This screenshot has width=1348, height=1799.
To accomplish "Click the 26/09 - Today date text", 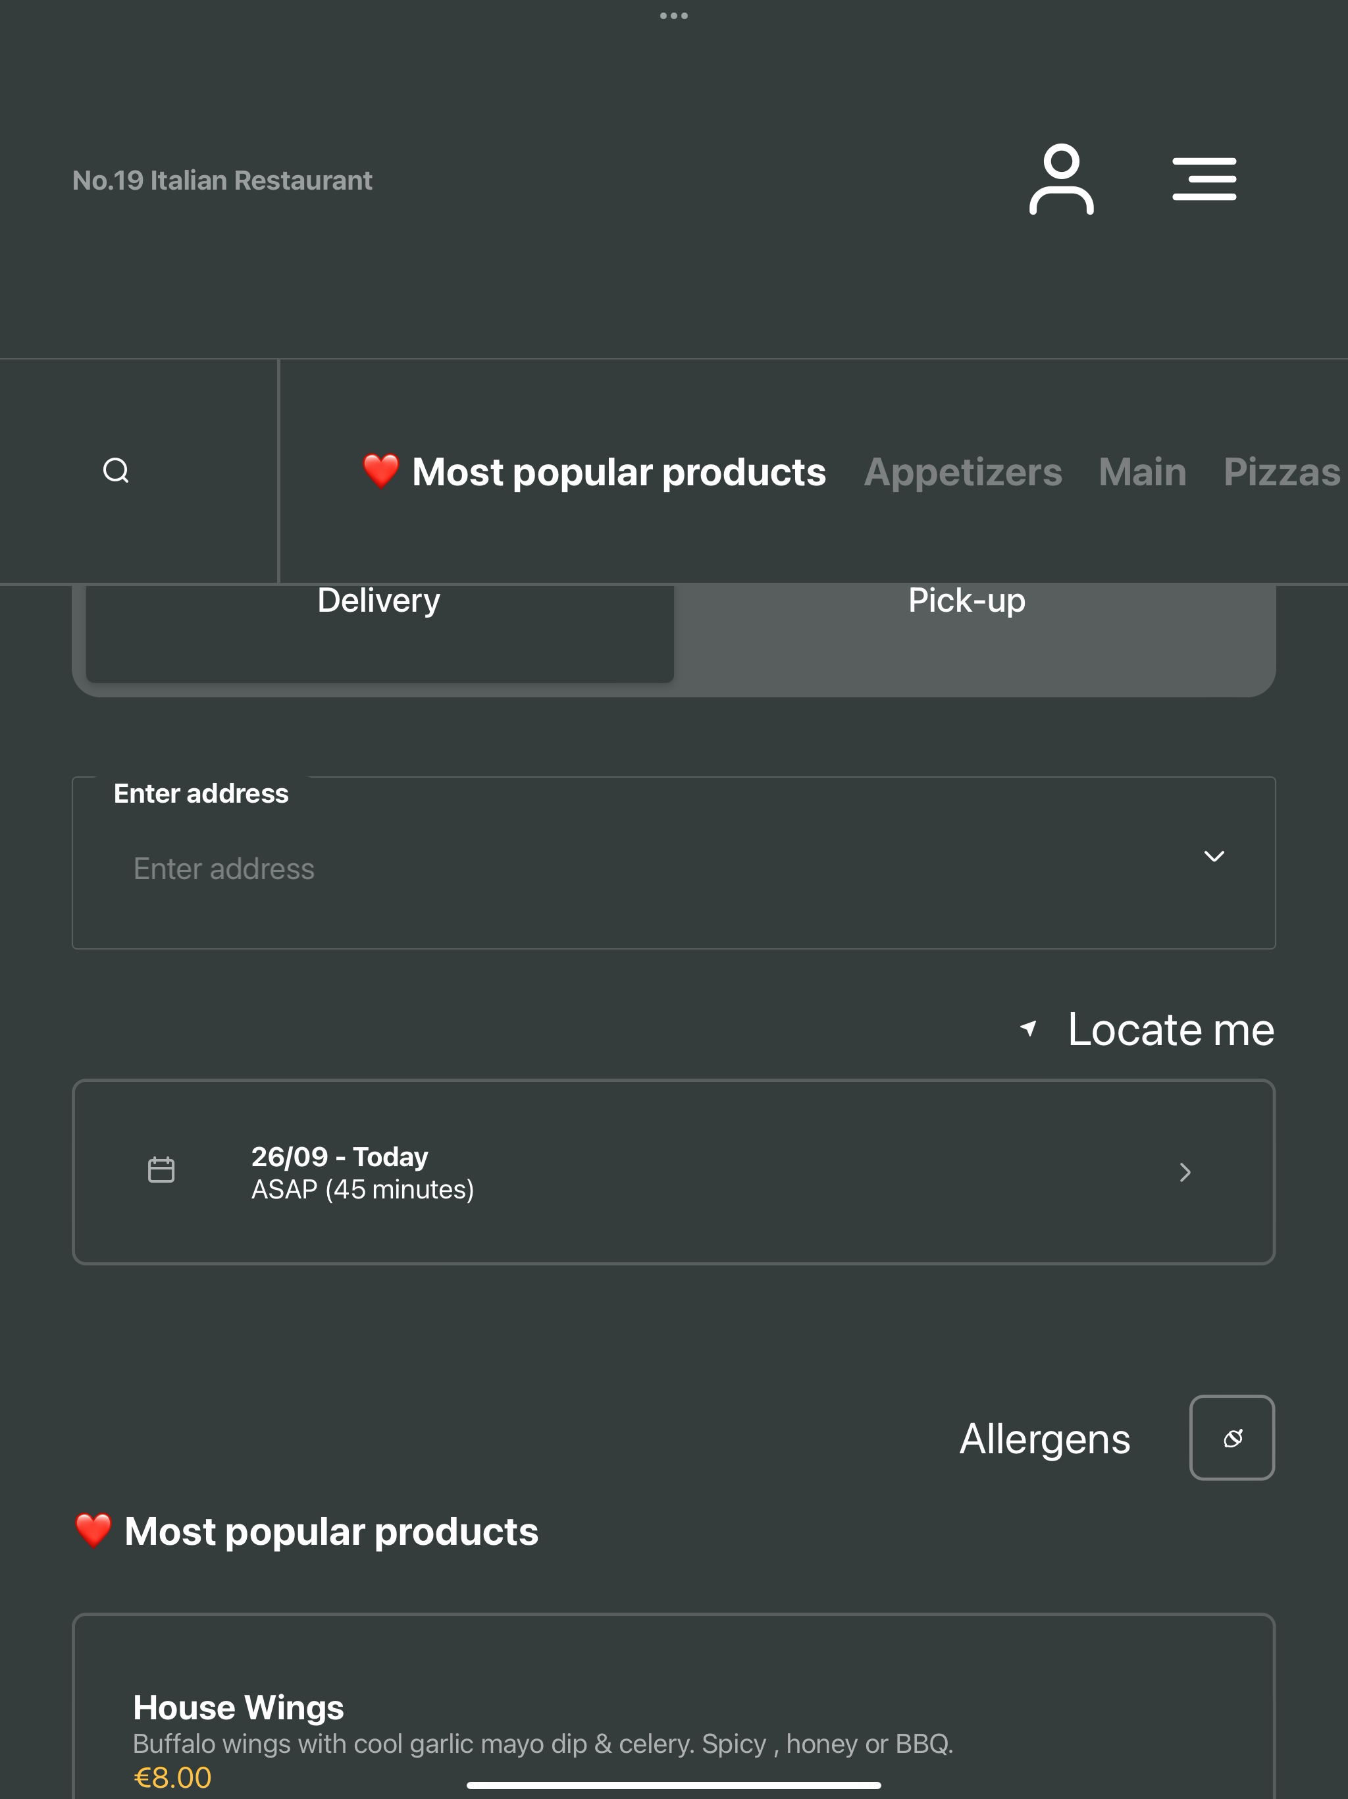I will [x=339, y=1156].
